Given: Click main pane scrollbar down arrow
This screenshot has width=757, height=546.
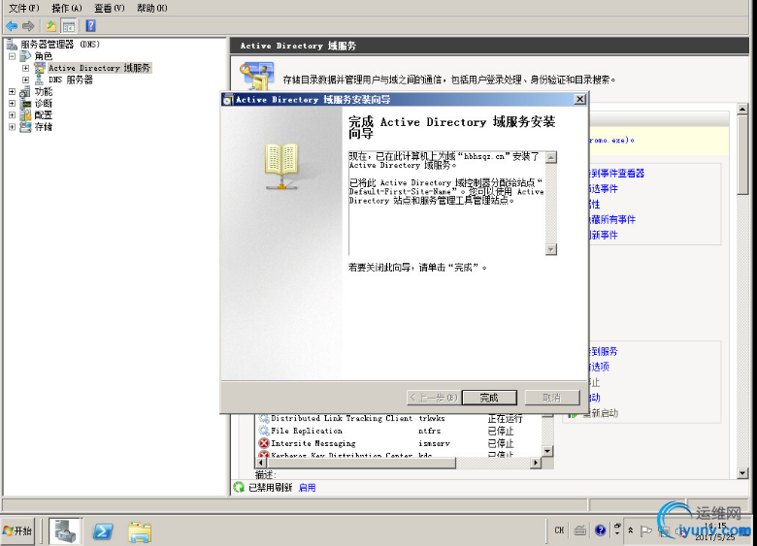Looking at the screenshot, I should click(x=743, y=473).
